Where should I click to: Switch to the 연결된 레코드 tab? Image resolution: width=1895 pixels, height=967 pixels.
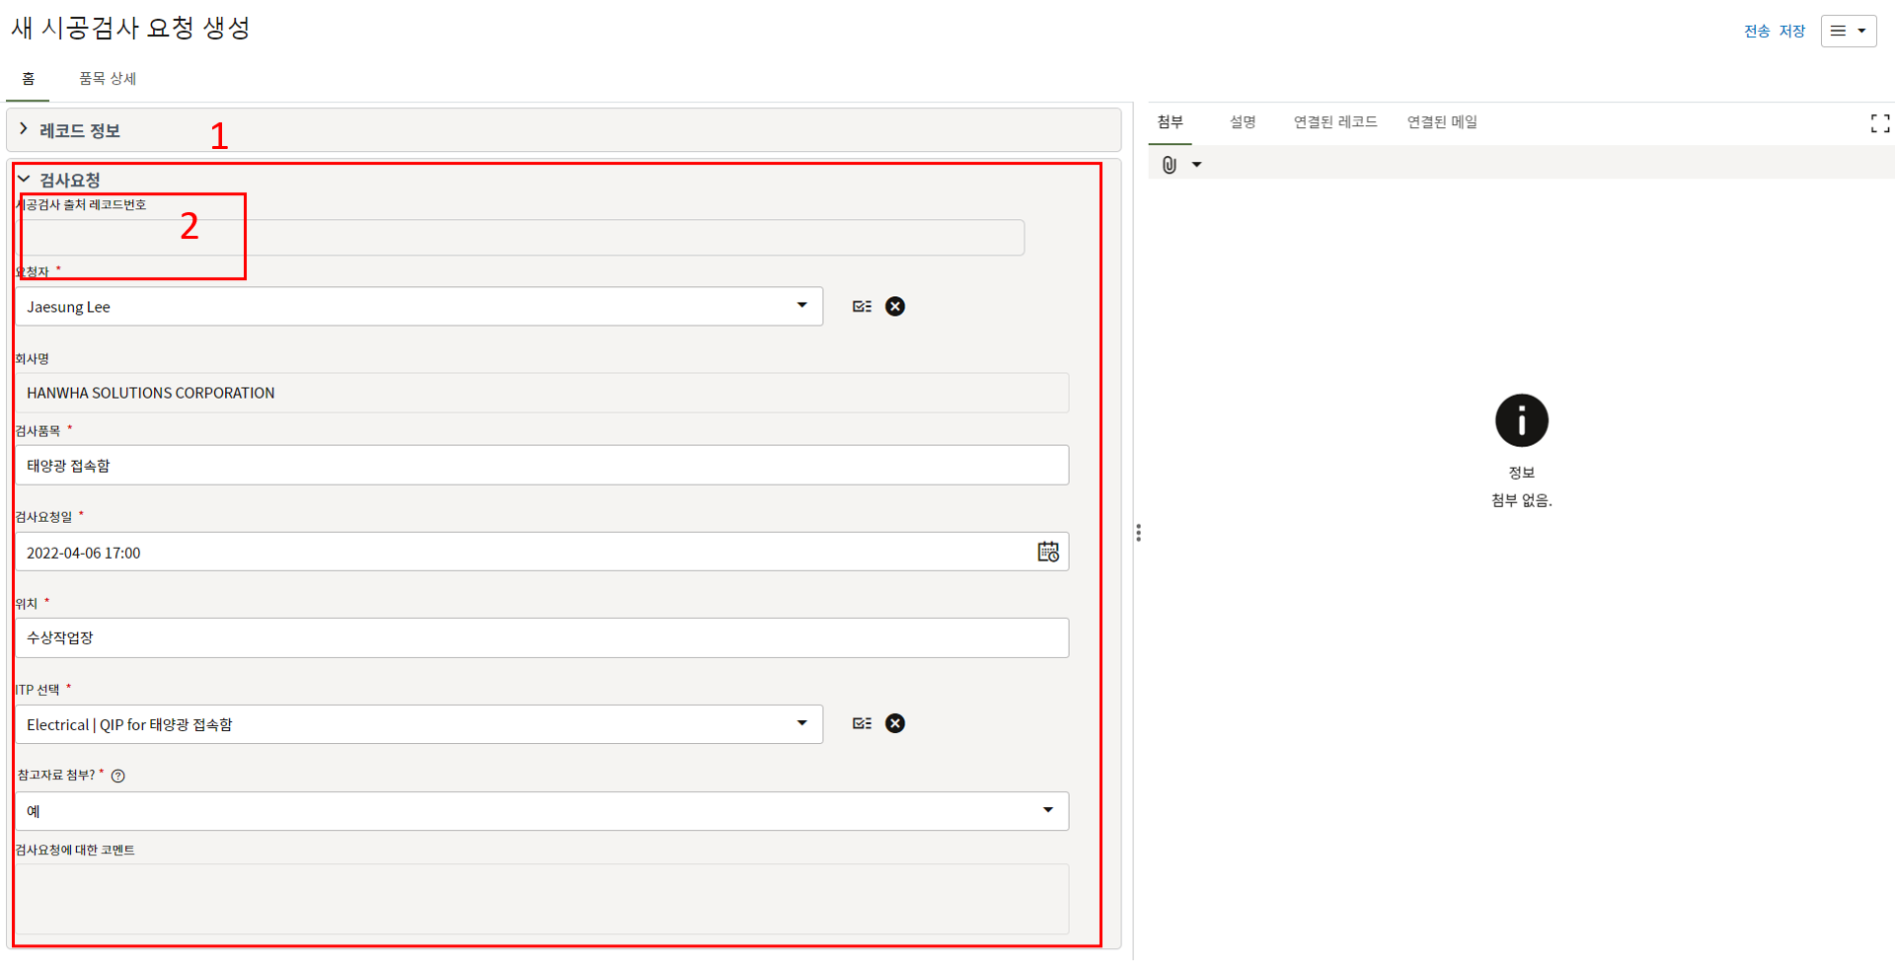tap(1334, 122)
